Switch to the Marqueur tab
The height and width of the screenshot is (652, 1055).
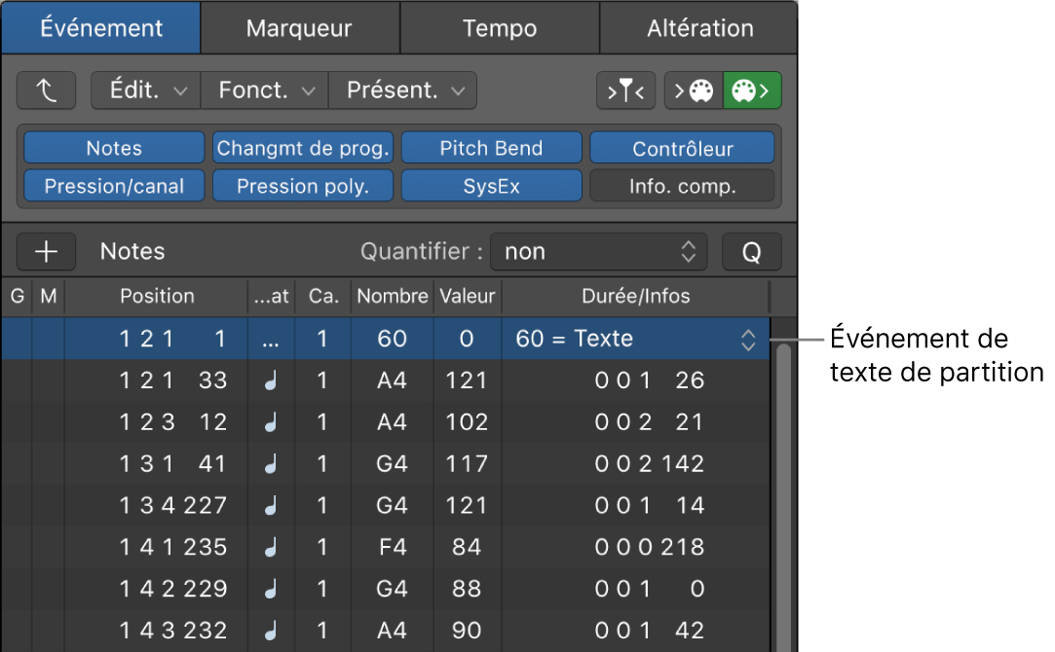click(299, 27)
